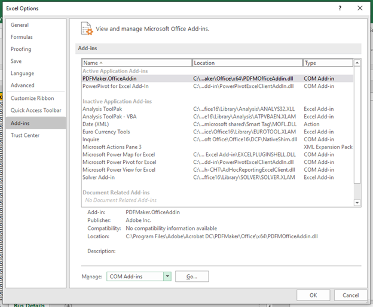Select PDFMaker.OfficeAddin row
This screenshot has width=373, height=307.
point(218,78)
